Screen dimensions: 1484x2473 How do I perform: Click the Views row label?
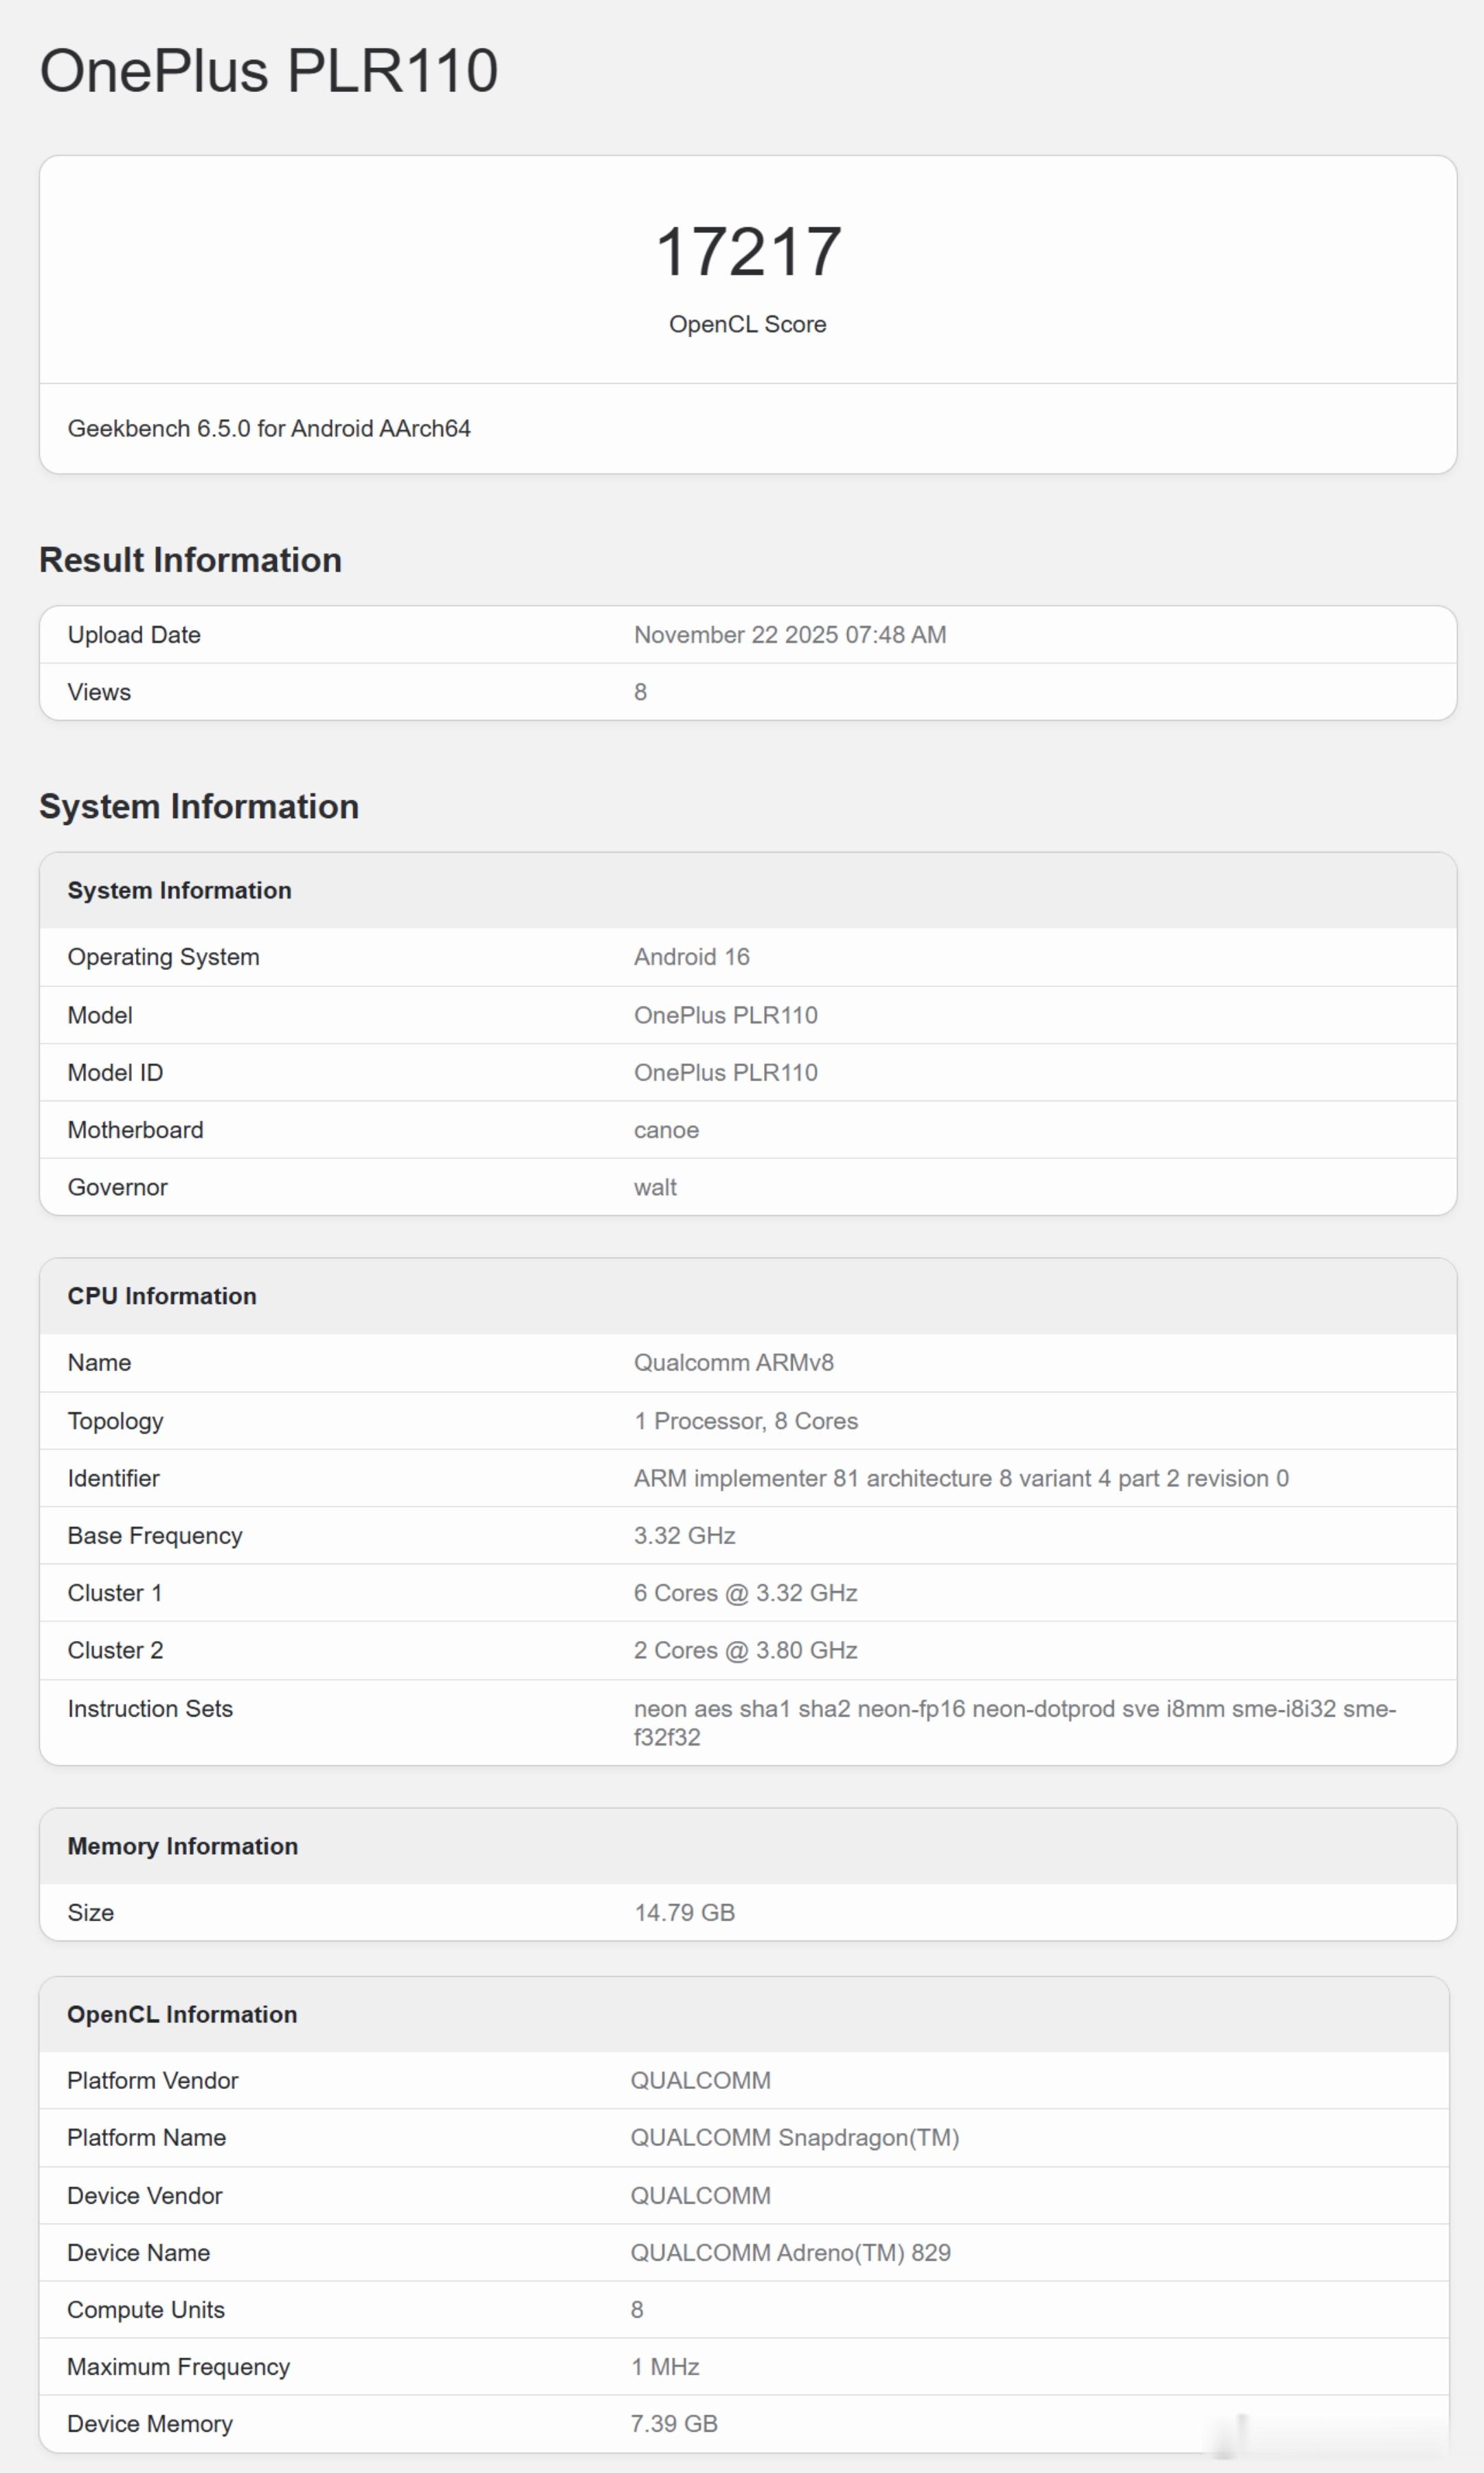pyautogui.click(x=99, y=692)
